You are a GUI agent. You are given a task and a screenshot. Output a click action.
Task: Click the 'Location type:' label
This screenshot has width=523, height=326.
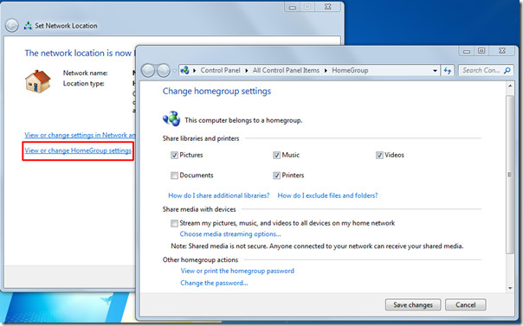[x=84, y=84]
